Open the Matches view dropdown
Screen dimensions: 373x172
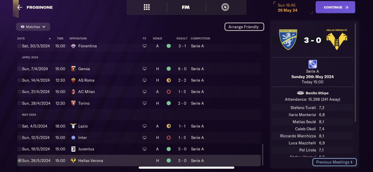[33, 27]
